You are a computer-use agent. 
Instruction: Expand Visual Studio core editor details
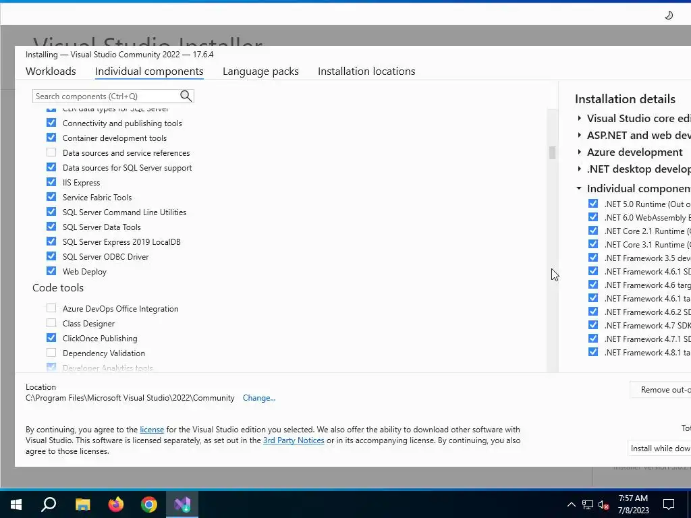(x=580, y=118)
